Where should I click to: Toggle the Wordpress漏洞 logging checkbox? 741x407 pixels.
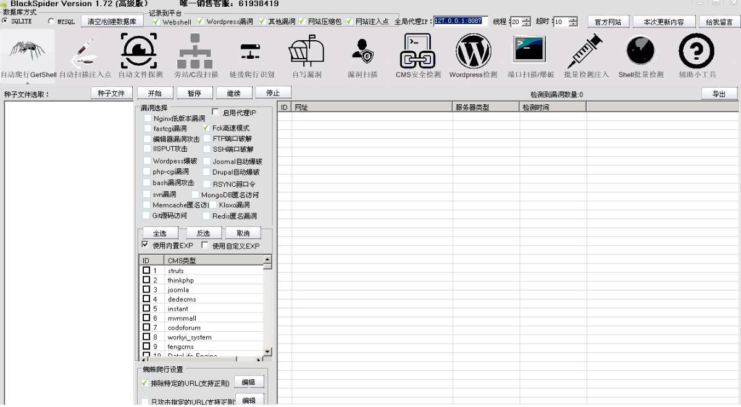point(201,21)
